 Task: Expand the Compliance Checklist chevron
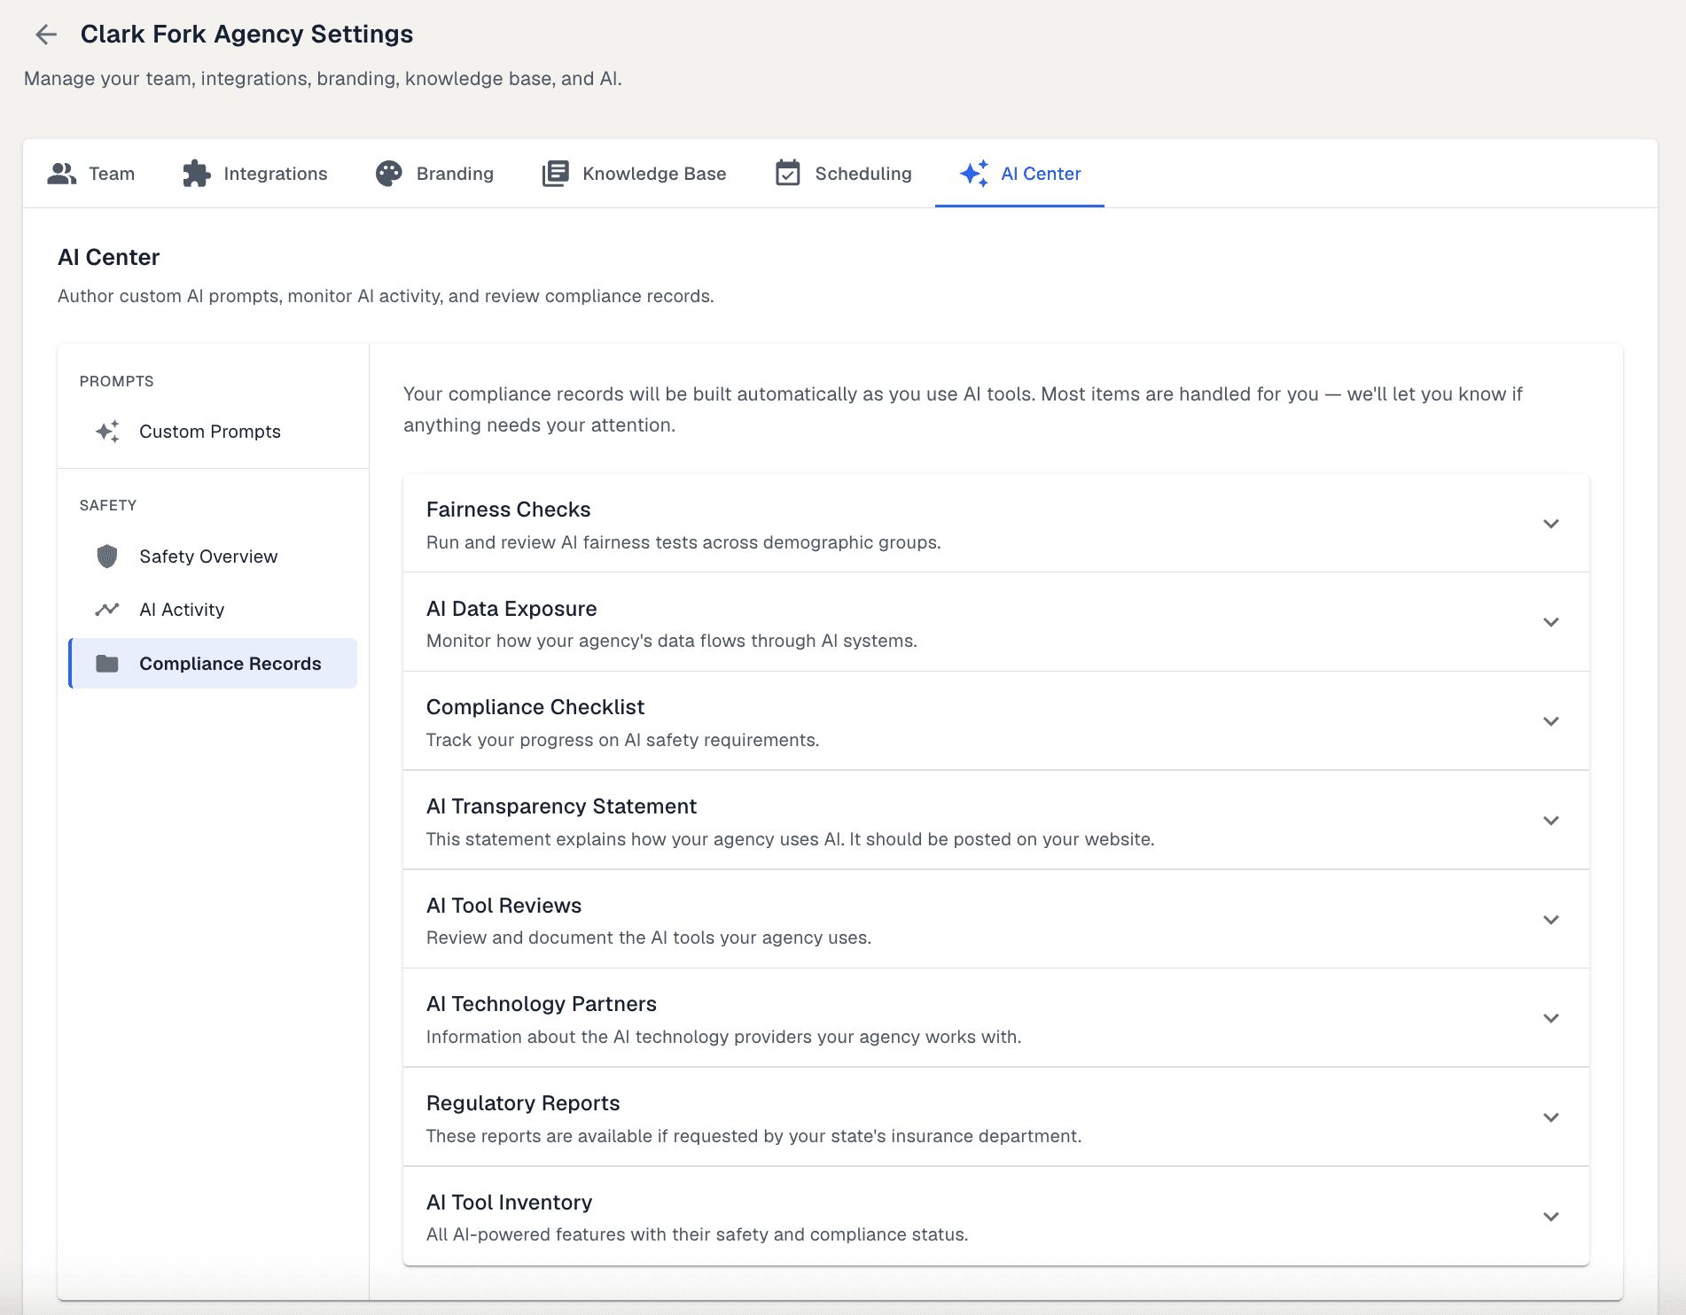(1551, 721)
